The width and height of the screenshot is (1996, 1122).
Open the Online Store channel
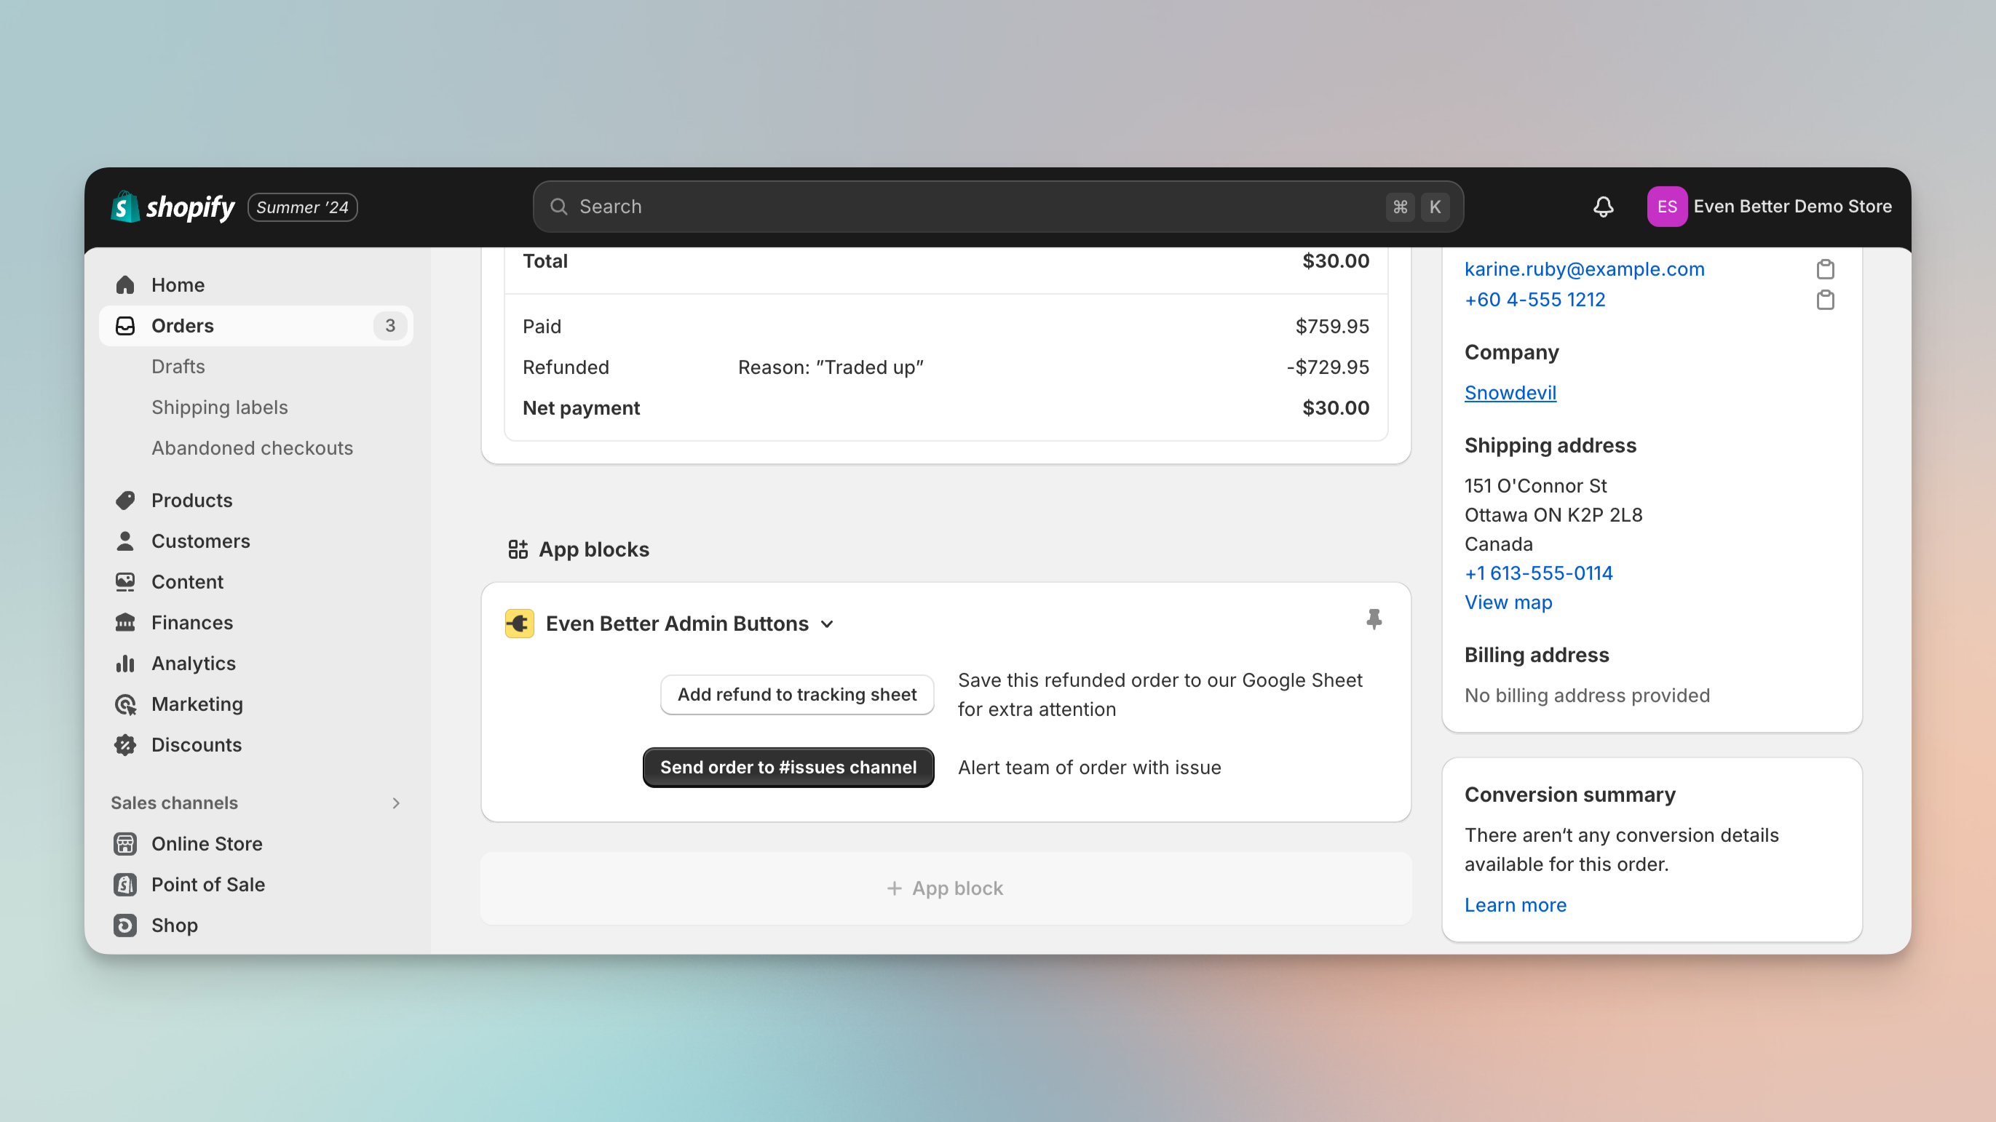tap(256, 844)
